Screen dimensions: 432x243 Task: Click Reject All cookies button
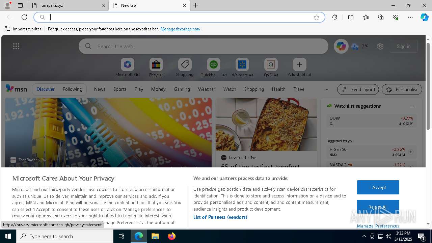point(378,207)
